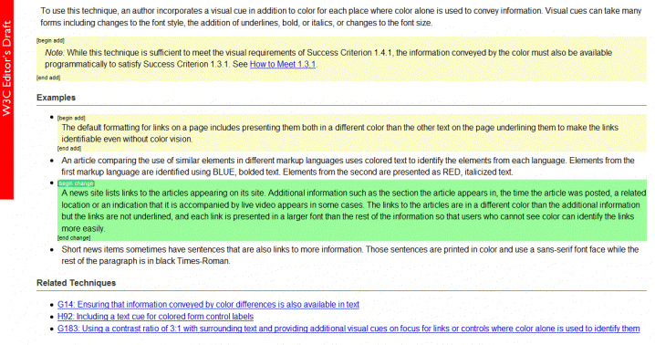The height and width of the screenshot is (345, 655).
Task: Click the green highlighted news site example
Action: [x=353, y=211]
